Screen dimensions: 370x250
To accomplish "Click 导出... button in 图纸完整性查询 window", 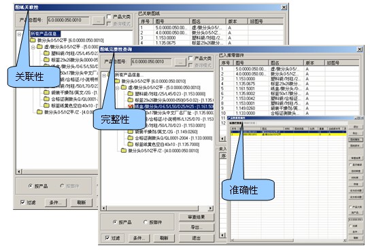I will 197,228.
